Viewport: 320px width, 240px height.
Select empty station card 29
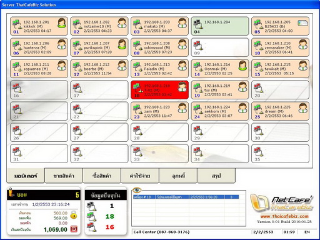[220, 132]
